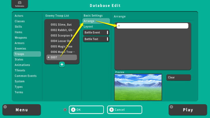Click the empty plus slot in Arrange
210x118 pixels.
(152, 26)
